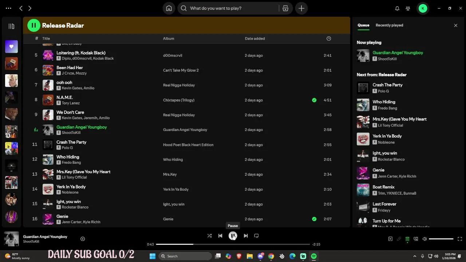Viewport: 466px width, 262px height.
Task: Open Hood Poet Black Heart Edition album
Action: [x=188, y=145]
